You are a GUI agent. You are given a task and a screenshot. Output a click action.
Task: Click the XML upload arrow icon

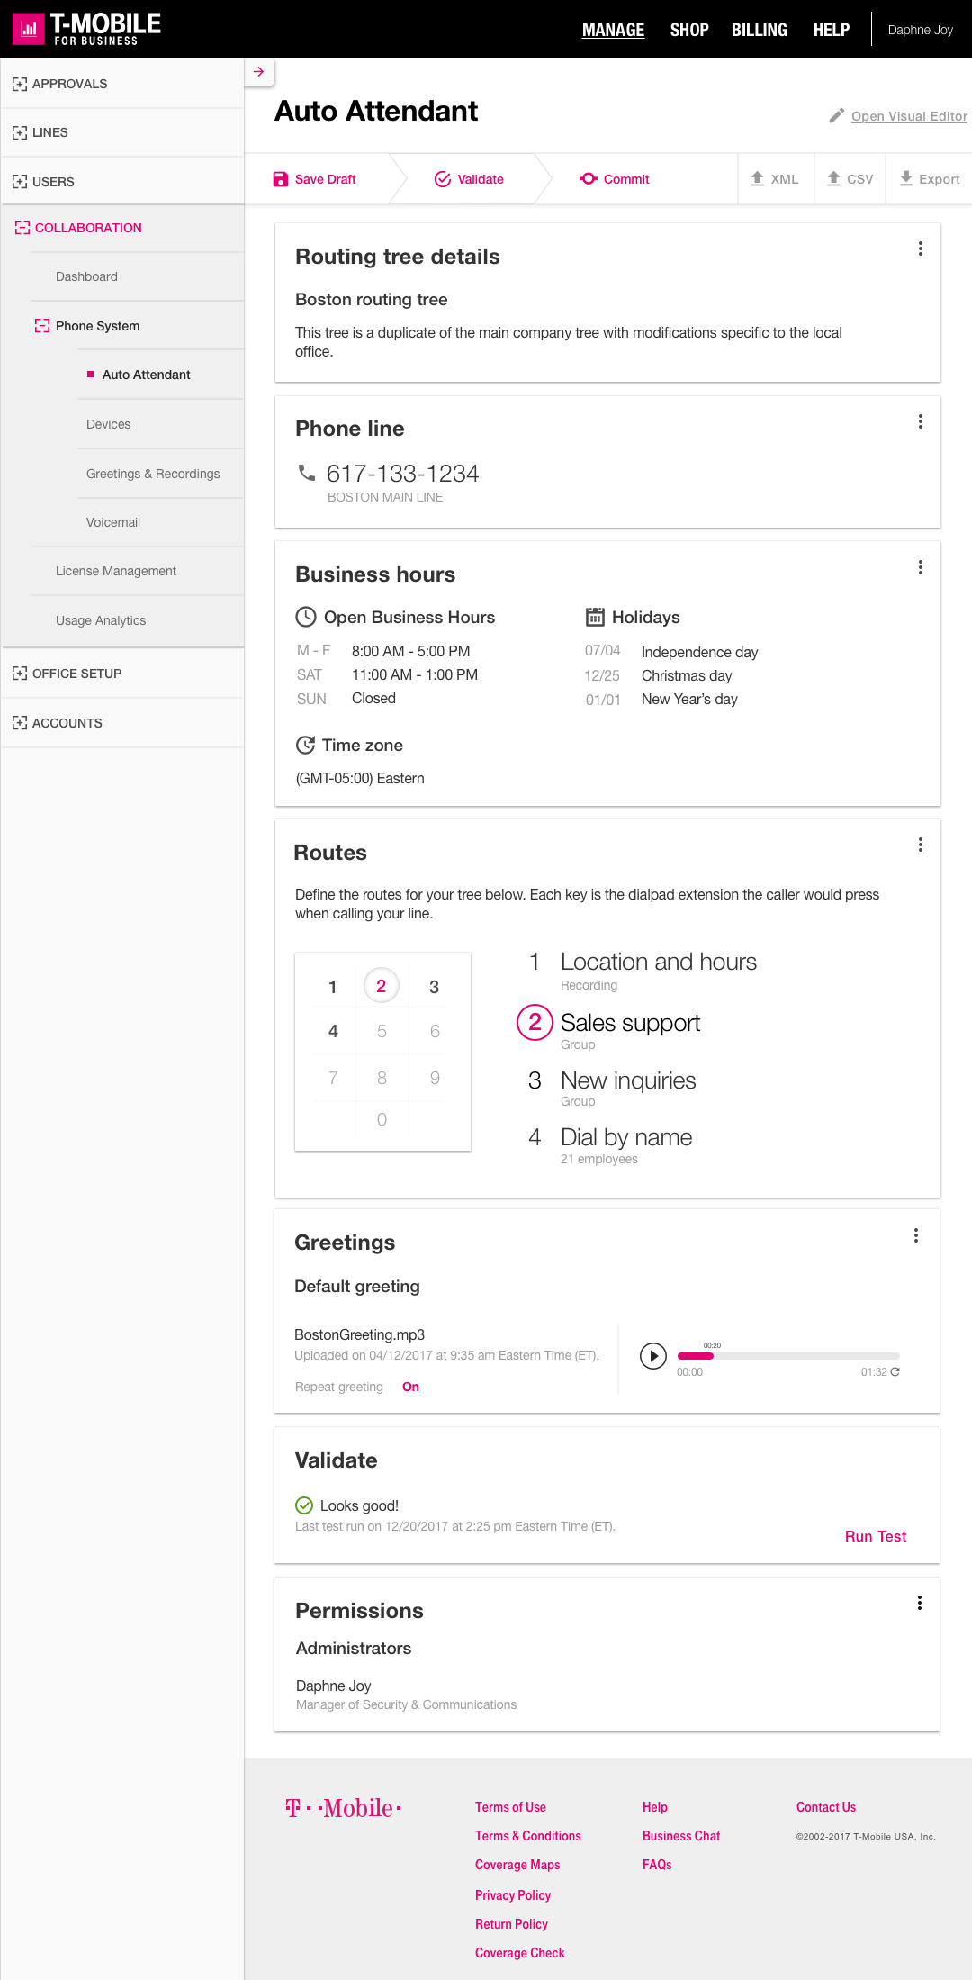pos(758,178)
